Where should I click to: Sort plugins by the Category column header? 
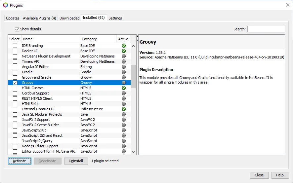tap(98, 39)
